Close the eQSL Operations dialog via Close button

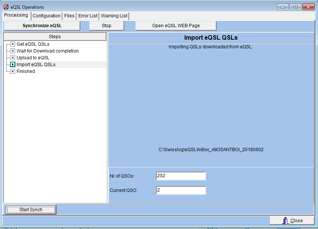[x=292, y=221]
